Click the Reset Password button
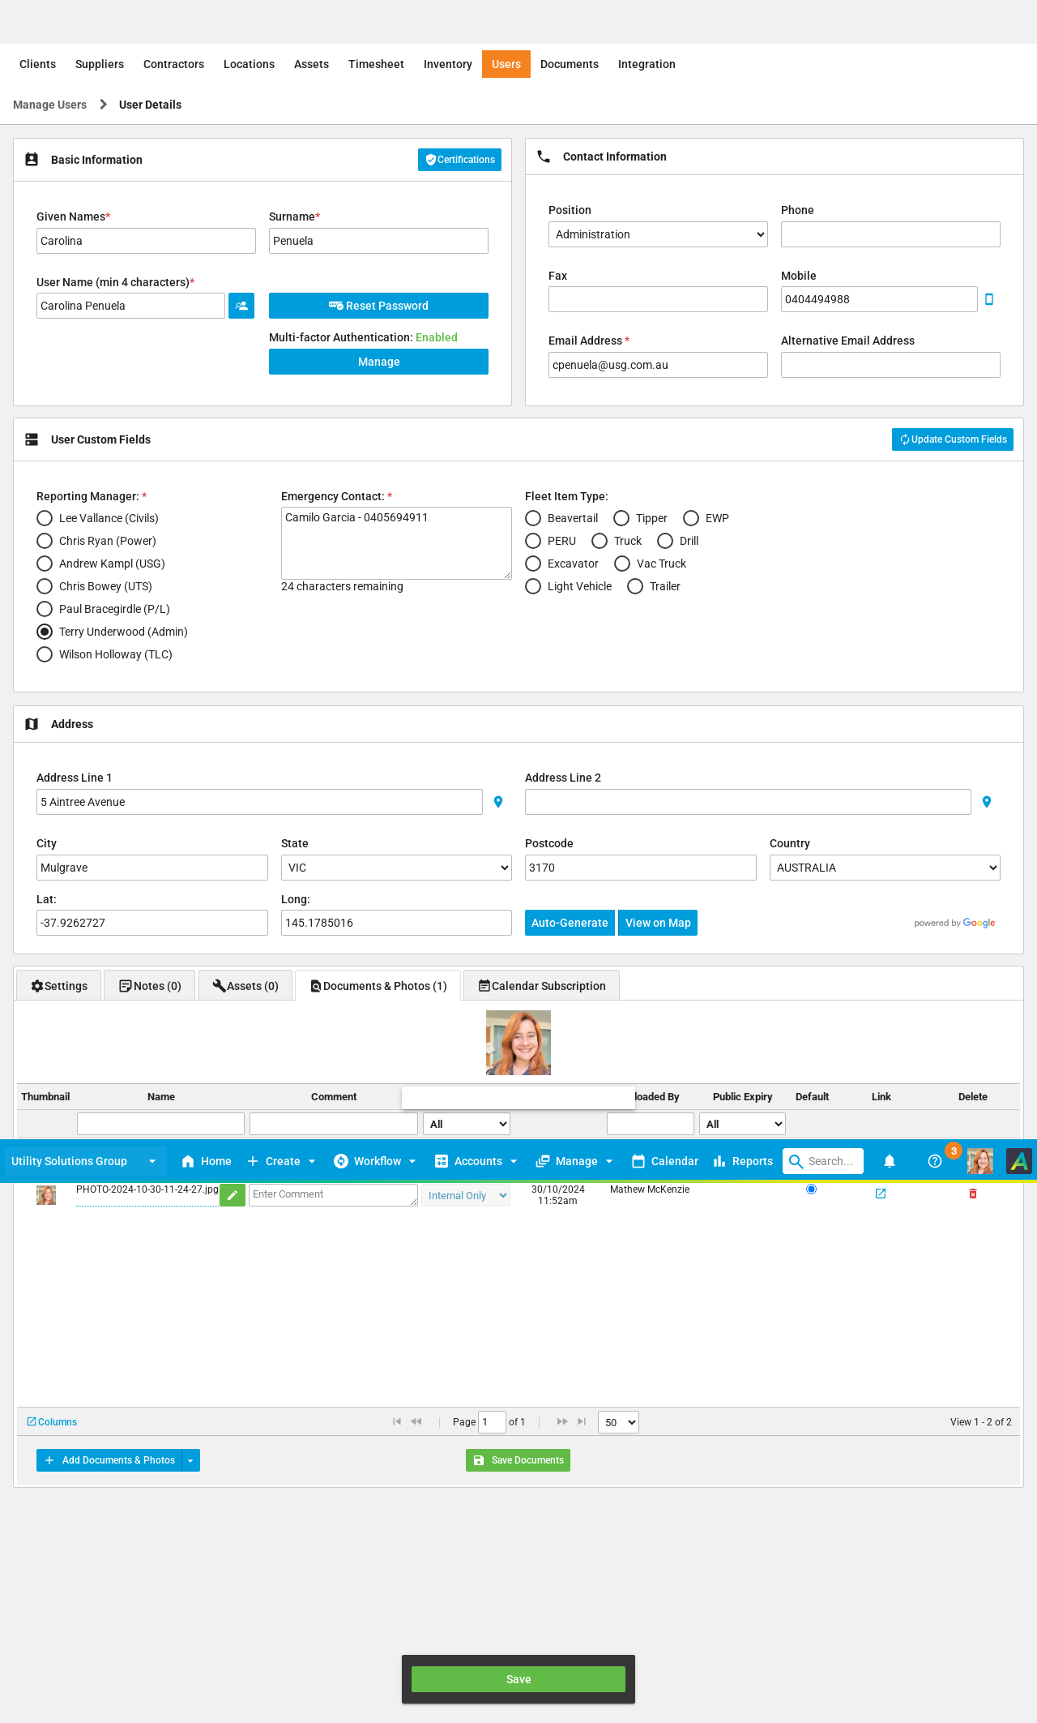 pyautogui.click(x=378, y=306)
